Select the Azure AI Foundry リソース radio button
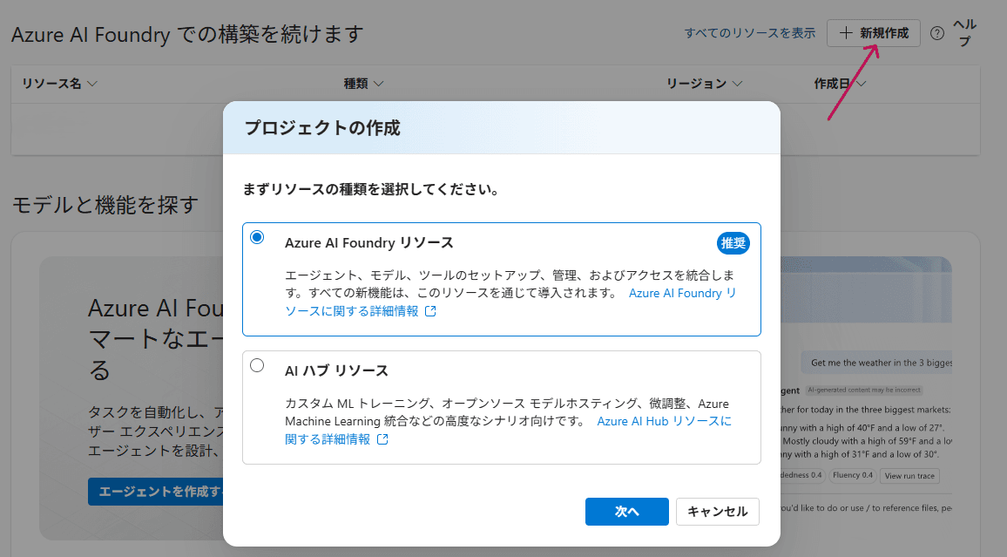This screenshot has height=557, width=1007. click(x=257, y=237)
